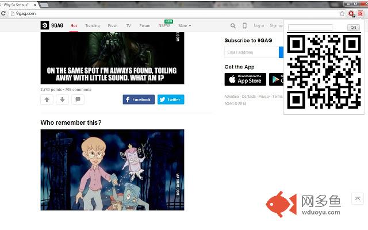The width and height of the screenshot is (368, 230).
Task: Focus the QR popup text field
Action: click(x=310, y=28)
